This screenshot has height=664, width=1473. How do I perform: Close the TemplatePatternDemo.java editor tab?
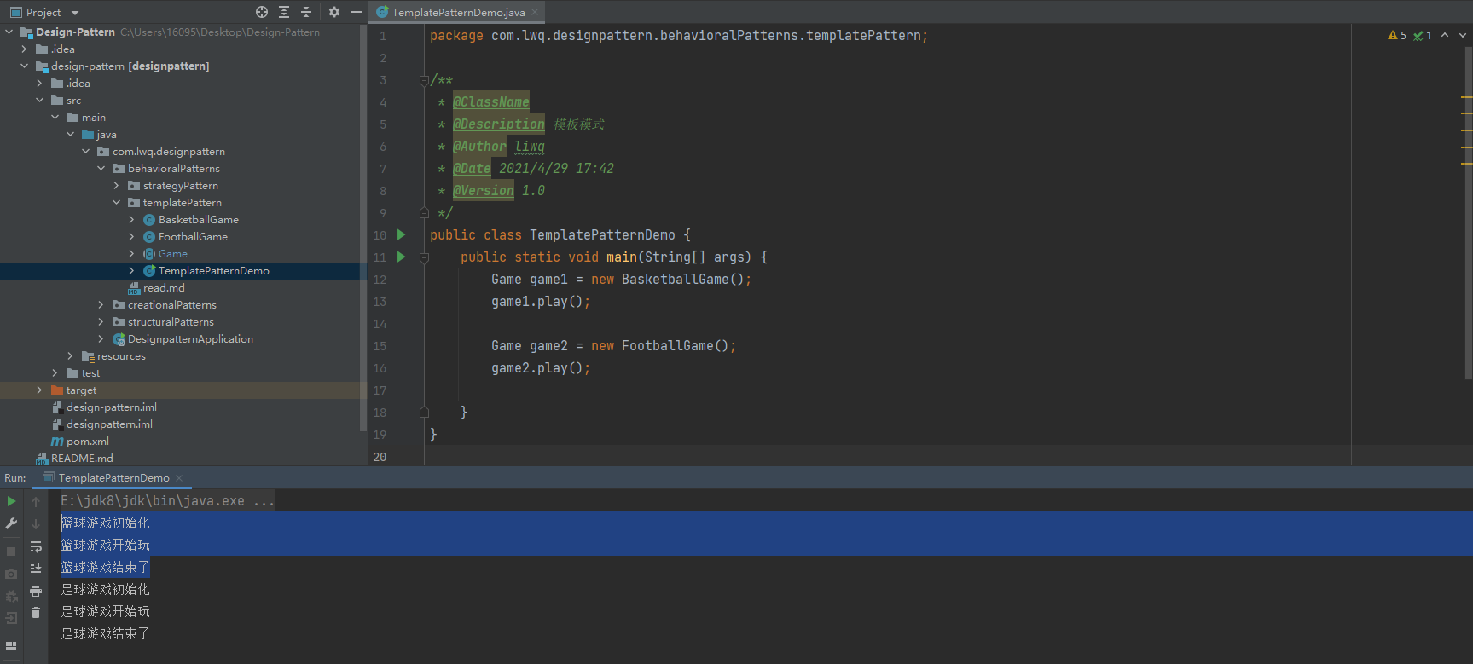click(x=535, y=12)
